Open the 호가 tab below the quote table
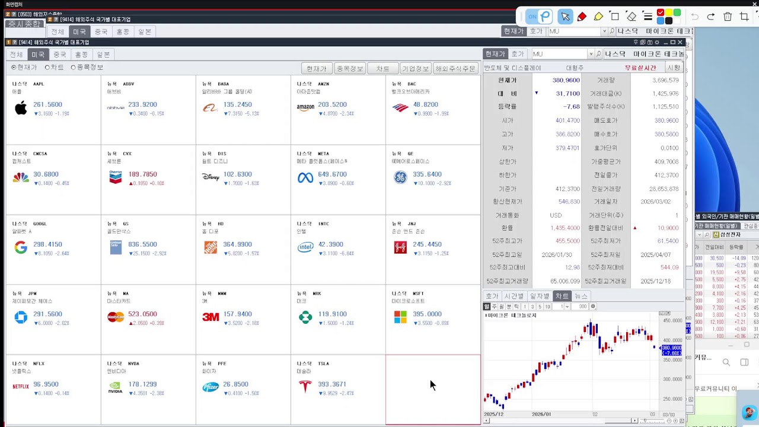Screen dimensions: 759x427 click(x=492, y=296)
